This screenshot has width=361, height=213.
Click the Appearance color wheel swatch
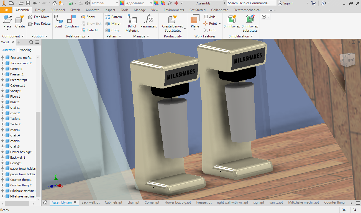click(122, 3)
